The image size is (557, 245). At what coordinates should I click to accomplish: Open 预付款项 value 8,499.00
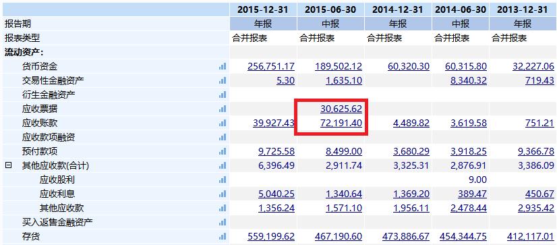(x=344, y=151)
